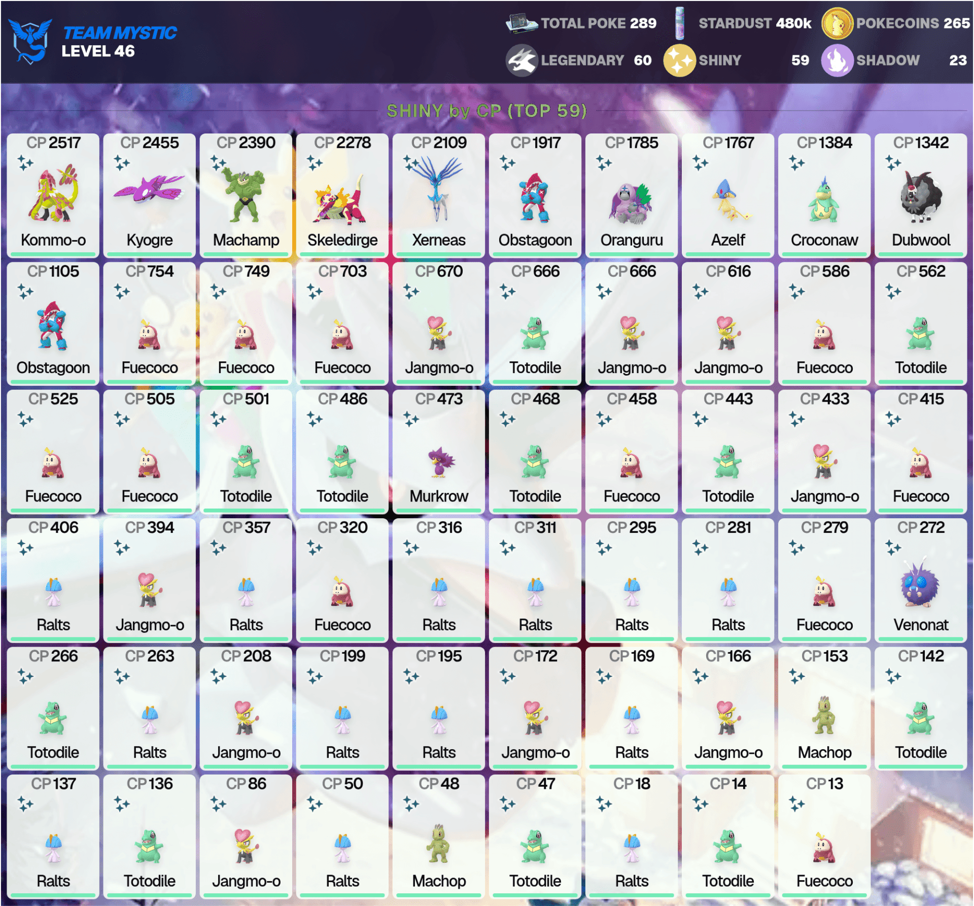This screenshot has height=906, width=974.
Task: Select the shiny Kyogre sprite
Action: coord(149,190)
